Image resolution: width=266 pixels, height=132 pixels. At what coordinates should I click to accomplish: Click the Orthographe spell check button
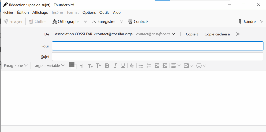[x=66, y=21]
